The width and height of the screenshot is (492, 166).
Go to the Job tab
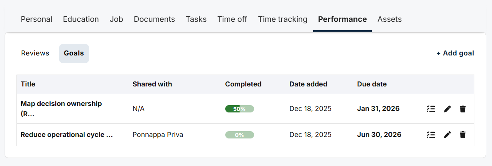pyautogui.click(x=116, y=19)
